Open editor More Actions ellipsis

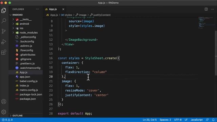pyautogui.click(x=213, y=9)
